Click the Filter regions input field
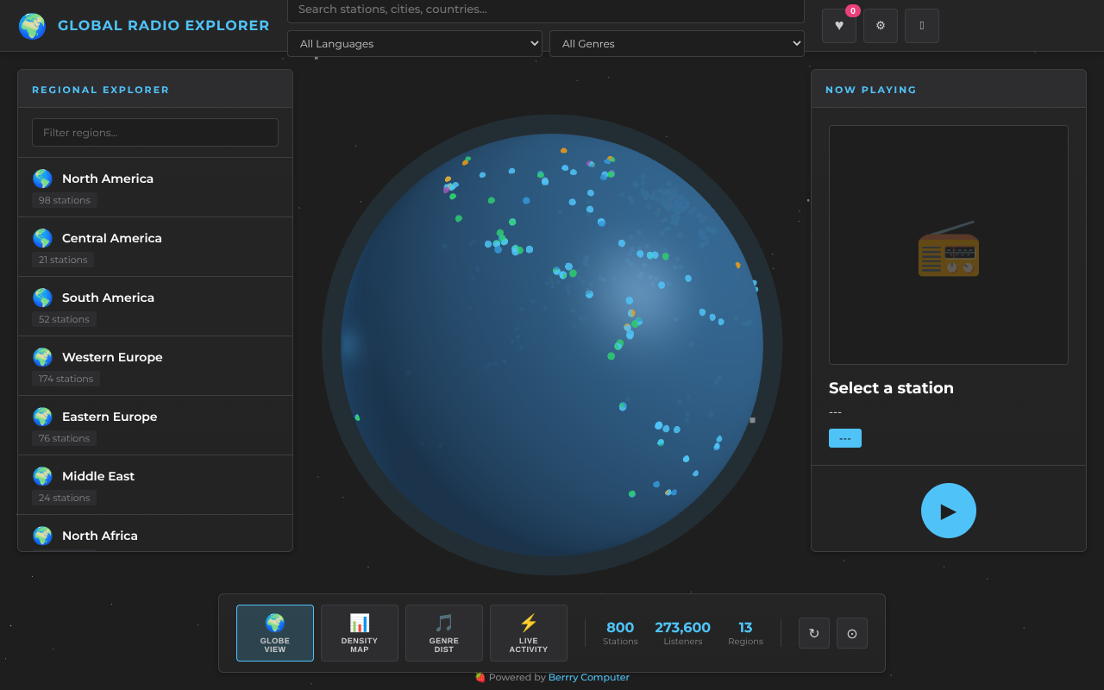 [155, 133]
